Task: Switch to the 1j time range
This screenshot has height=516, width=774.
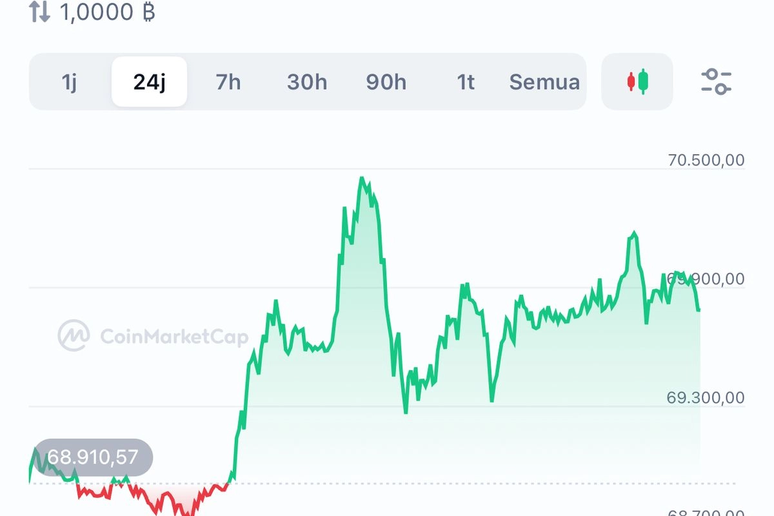Action: click(70, 82)
